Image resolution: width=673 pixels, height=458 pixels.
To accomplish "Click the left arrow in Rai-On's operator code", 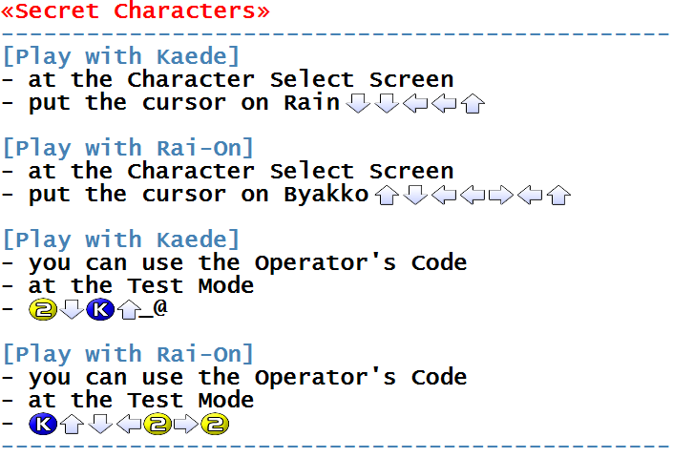I will tap(129, 424).
